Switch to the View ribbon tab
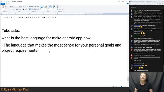Image resolution: width=164 pixels, height=92 pixels. (x=13, y=4)
